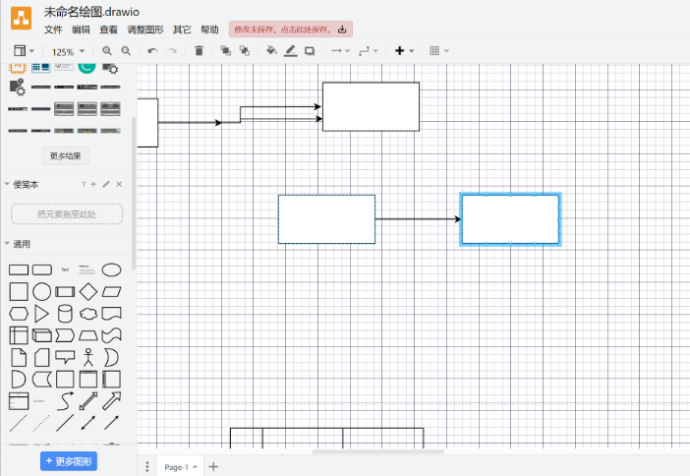Viewport: 690px width, 476px height.
Task: Open the 帮助 menu
Action: pos(210,30)
